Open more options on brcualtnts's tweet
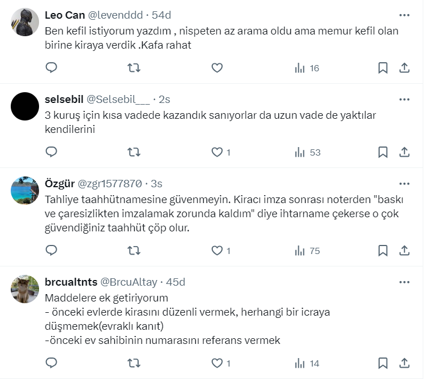425x379 pixels. click(404, 282)
